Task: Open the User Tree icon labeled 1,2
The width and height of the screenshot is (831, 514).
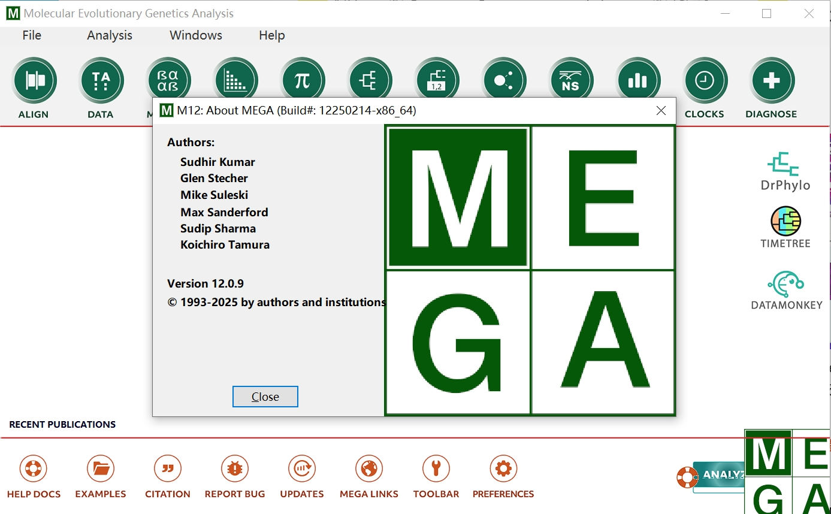Action: [437, 78]
